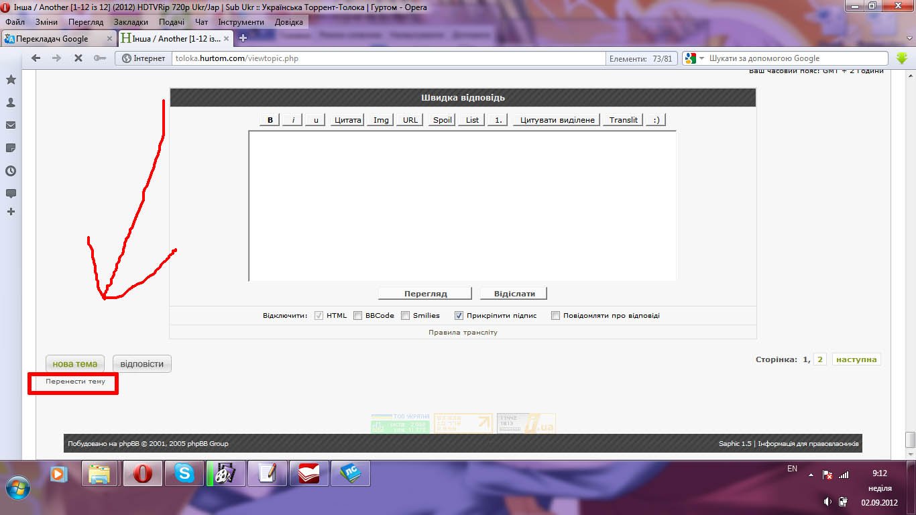Click the Перенести тему link
Viewport: 916px width, 515px height.
(75, 382)
